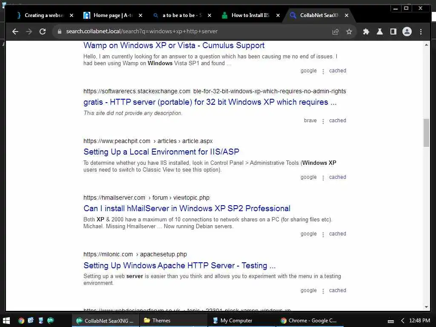
Task: Click the 12:48 PM taskbar clock
Action: coord(419,321)
